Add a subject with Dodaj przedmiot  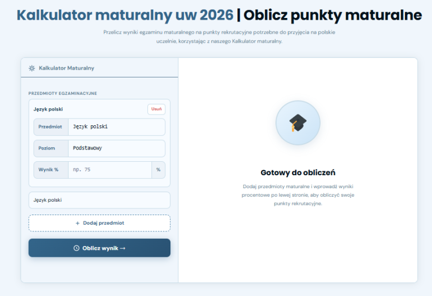[100, 223]
